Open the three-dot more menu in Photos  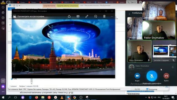point(112,16)
